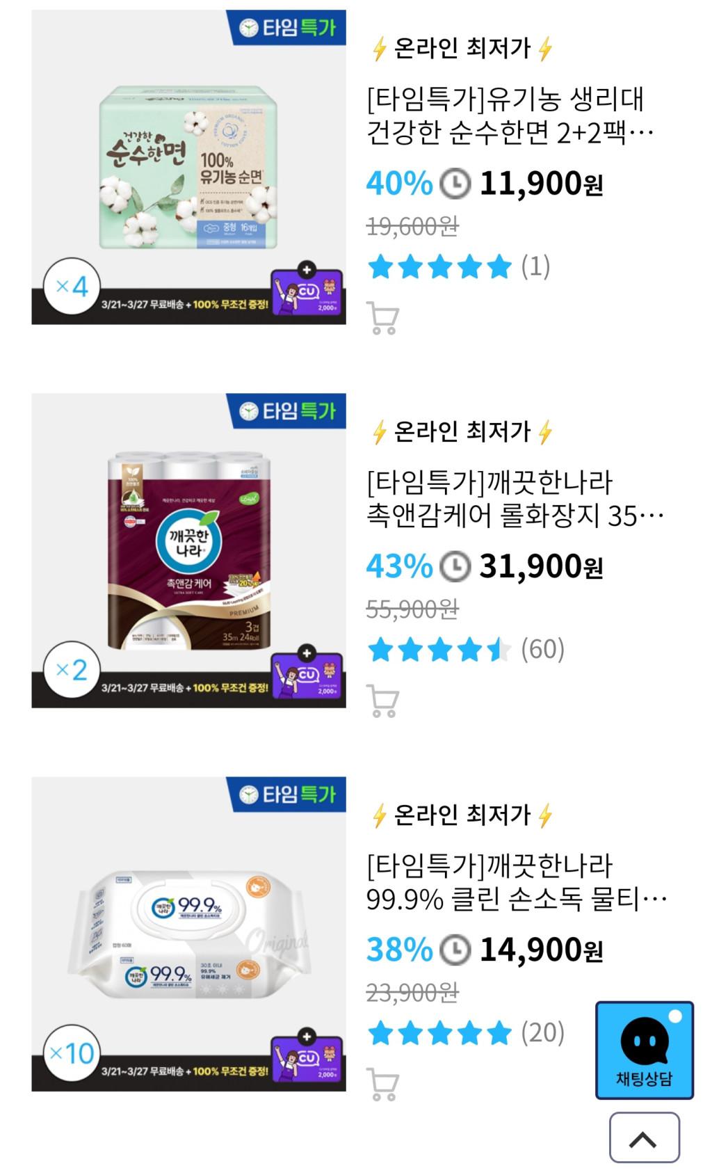Open the 깨끗한나라 촉앤감케어 롤화장지 product title
712x1175 pixels.
513,499
